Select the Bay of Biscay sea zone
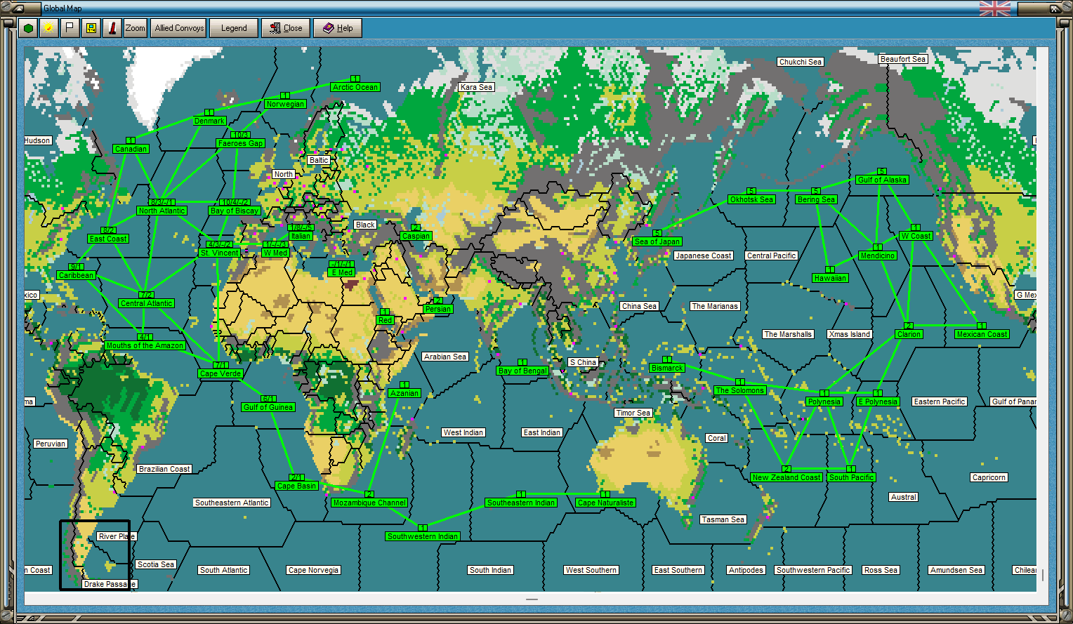 (x=235, y=211)
